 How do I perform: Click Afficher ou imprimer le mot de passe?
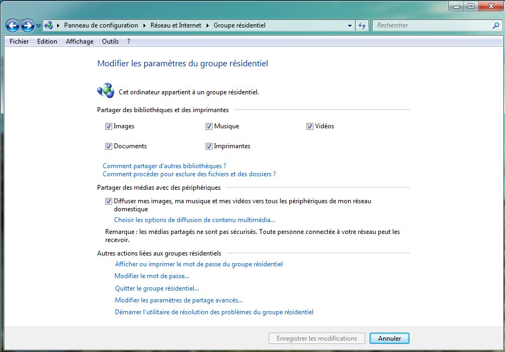click(x=199, y=264)
